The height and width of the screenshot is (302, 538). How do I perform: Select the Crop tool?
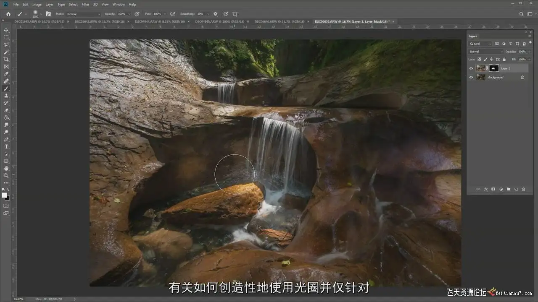(x=6, y=59)
